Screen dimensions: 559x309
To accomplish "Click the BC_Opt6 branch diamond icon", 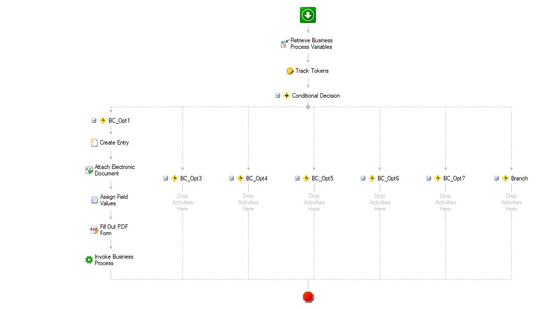I will pyautogui.click(x=372, y=178).
